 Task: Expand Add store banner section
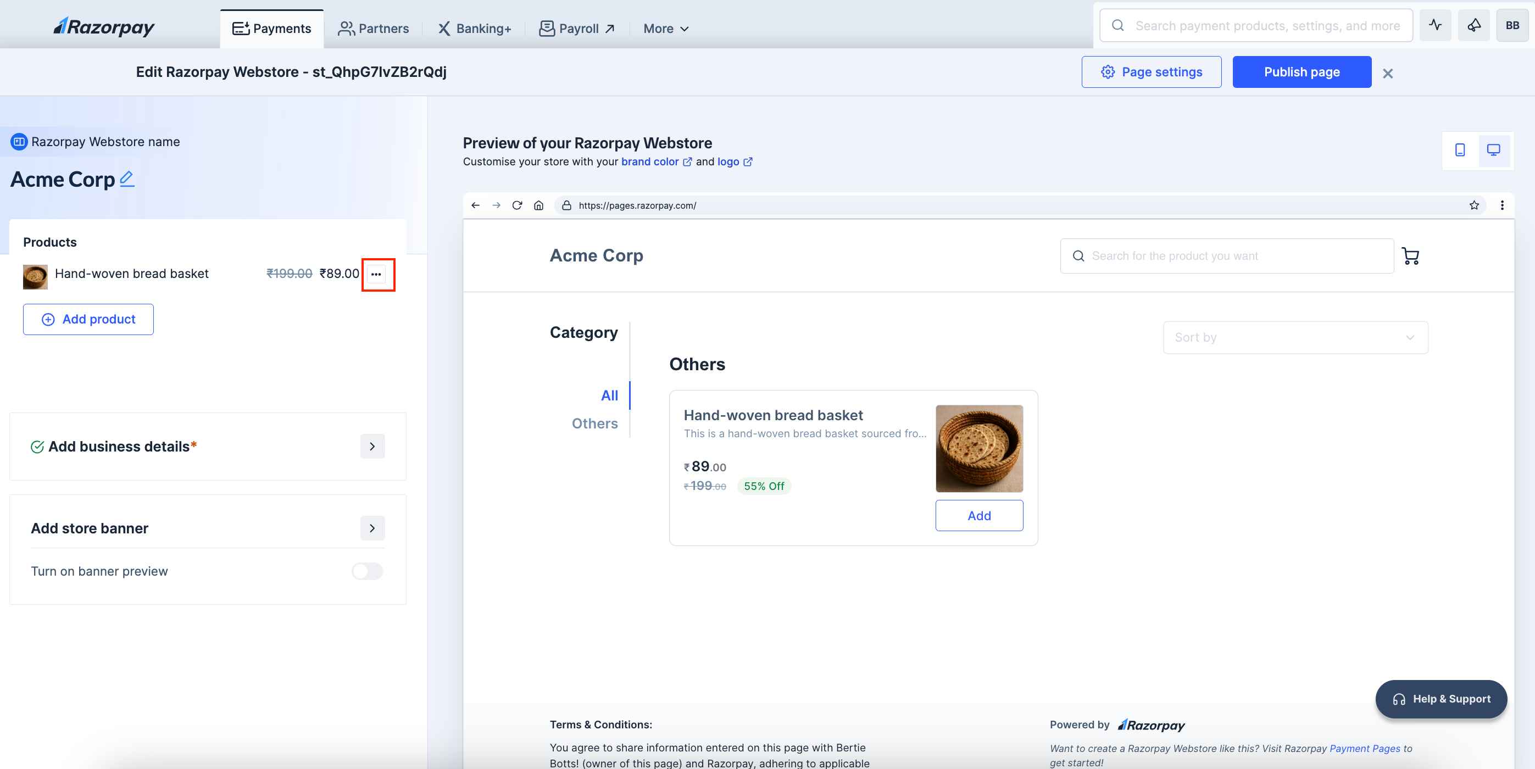372,528
